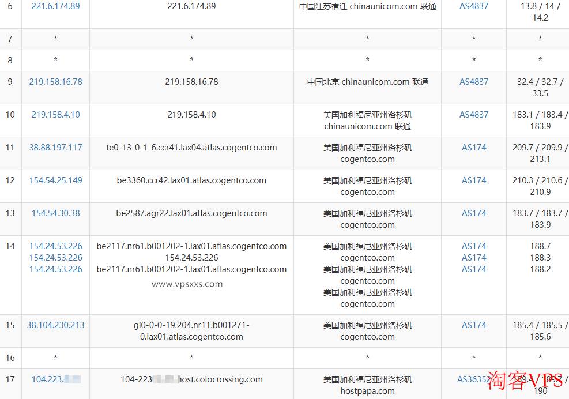
Task: Select location text 中国北京 chinaunicom.com 联通
Action: click(368, 82)
